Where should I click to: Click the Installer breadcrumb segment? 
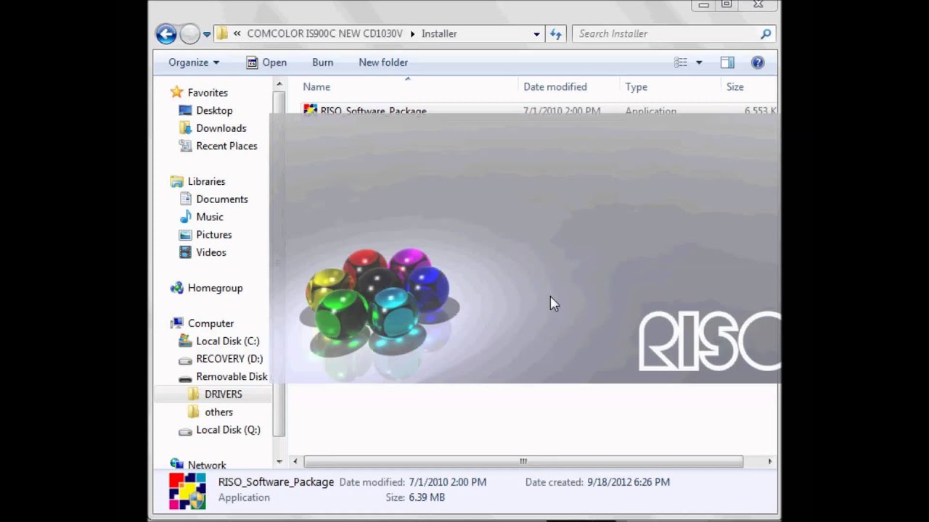coord(439,33)
